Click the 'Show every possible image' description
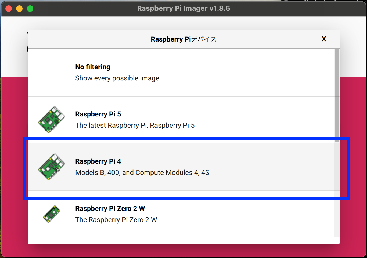 (x=117, y=78)
